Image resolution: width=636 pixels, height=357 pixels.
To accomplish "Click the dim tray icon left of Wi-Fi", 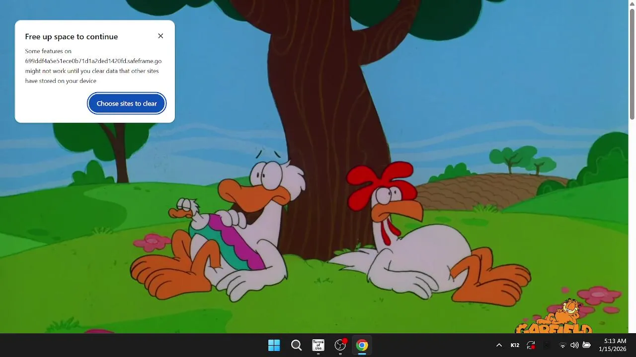I will (x=547, y=345).
